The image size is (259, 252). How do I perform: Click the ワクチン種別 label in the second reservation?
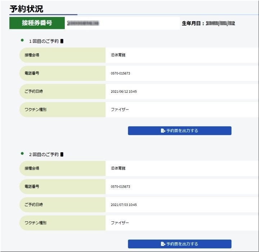coord(33,223)
